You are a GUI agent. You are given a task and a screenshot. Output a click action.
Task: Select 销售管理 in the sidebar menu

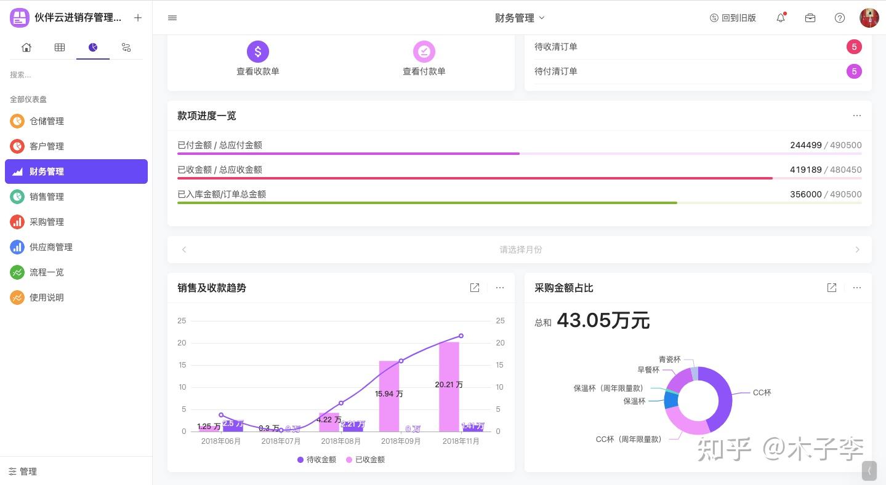pyautogui.click(x=47, y=197)
